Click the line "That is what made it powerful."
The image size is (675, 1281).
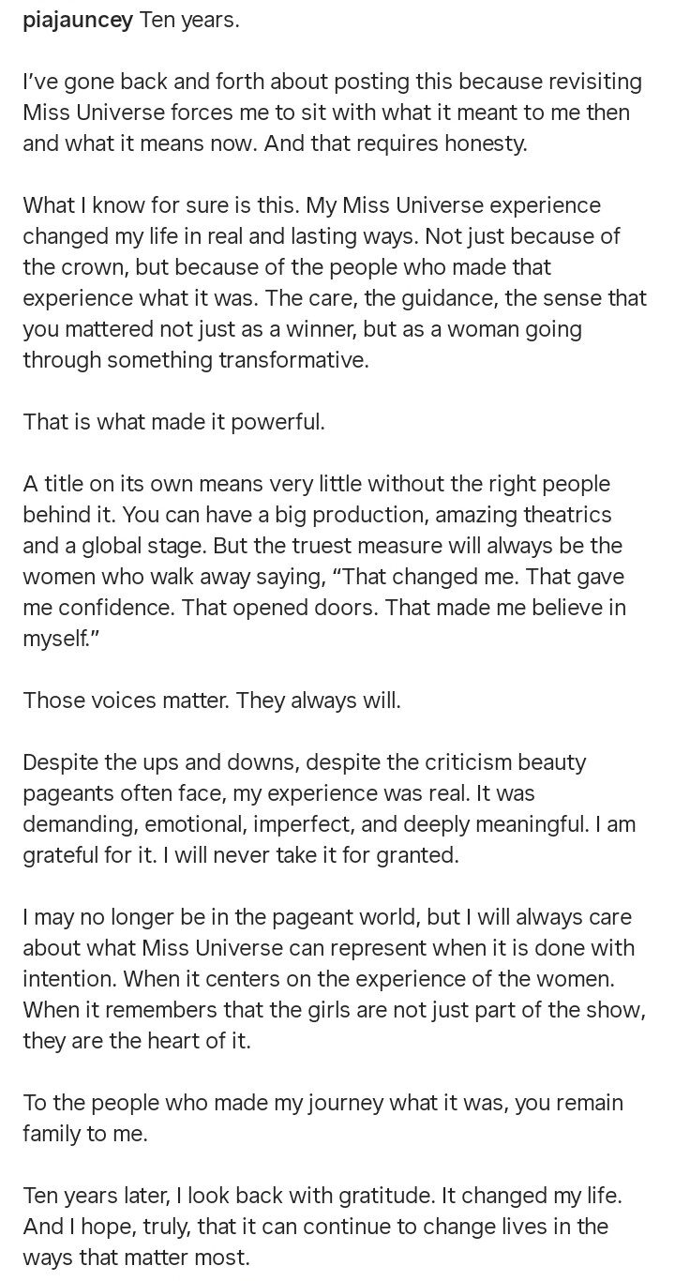tap(173, 422)
